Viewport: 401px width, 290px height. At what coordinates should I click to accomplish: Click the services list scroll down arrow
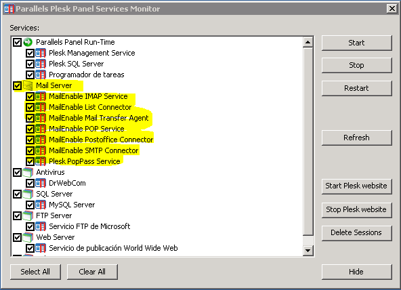(x=308, y=251)
